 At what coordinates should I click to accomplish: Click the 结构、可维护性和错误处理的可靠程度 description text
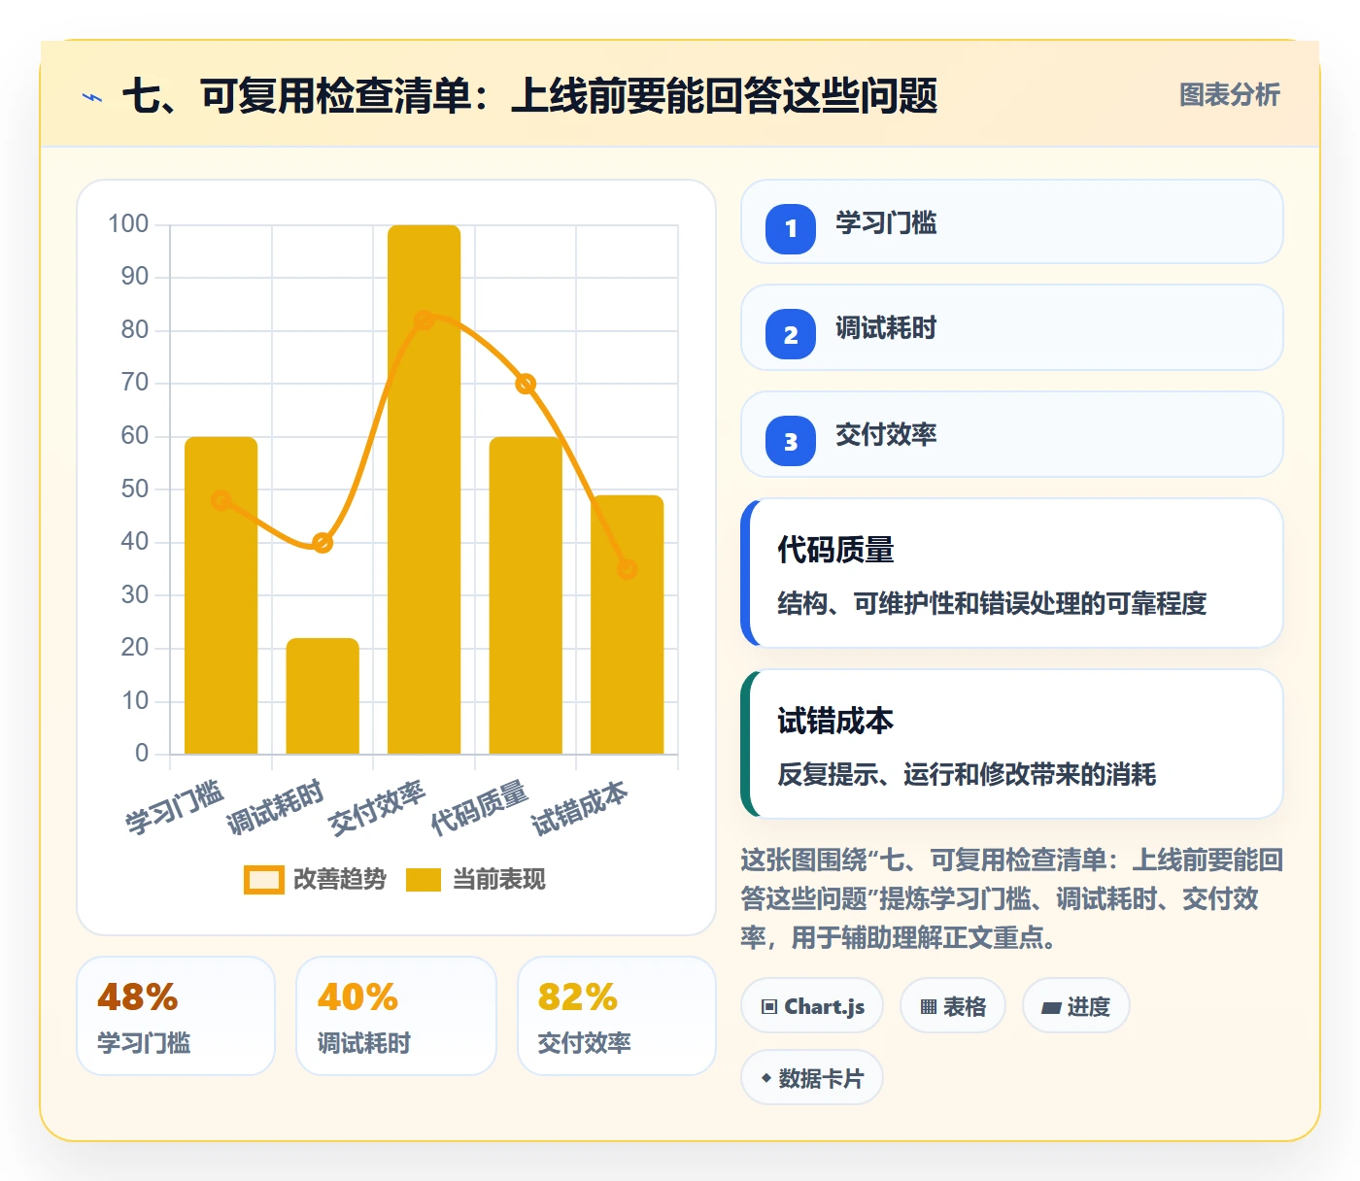click(992, 603)
